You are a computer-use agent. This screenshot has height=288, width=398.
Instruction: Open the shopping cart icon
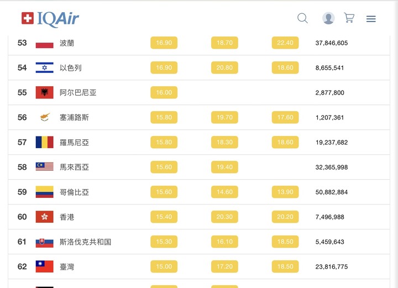349,18
